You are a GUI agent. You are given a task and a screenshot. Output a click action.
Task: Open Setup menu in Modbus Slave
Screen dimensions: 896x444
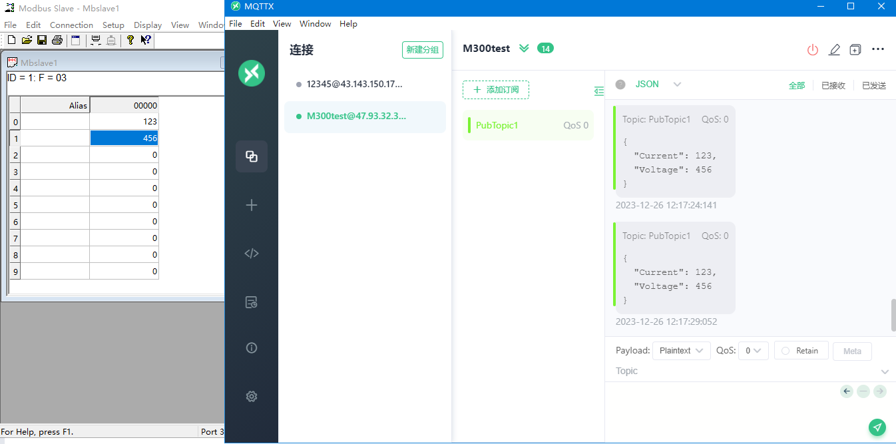pos(113,25)
